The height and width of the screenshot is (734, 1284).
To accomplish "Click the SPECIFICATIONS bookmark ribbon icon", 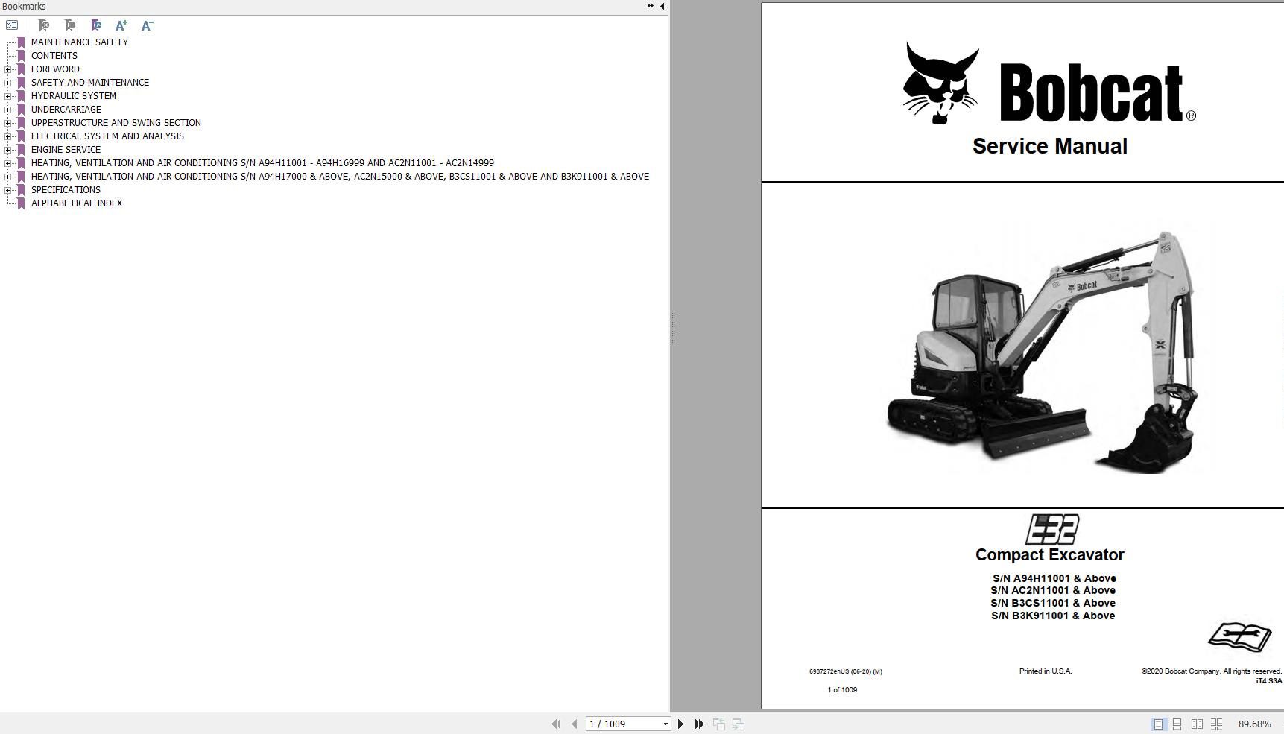I will (x=21, y=190).
